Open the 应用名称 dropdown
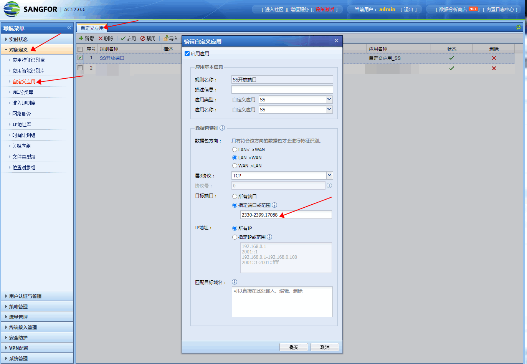 pyautogui.click(x=329, y=109)
